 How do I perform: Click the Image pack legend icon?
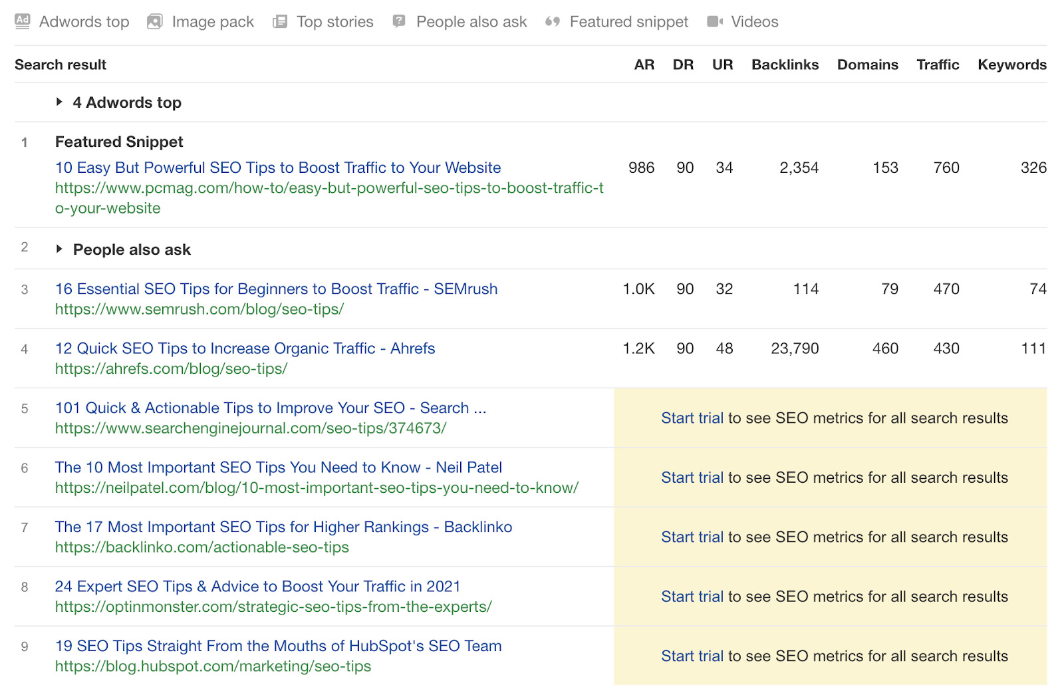pyautogui.click(x=154, y=21)
